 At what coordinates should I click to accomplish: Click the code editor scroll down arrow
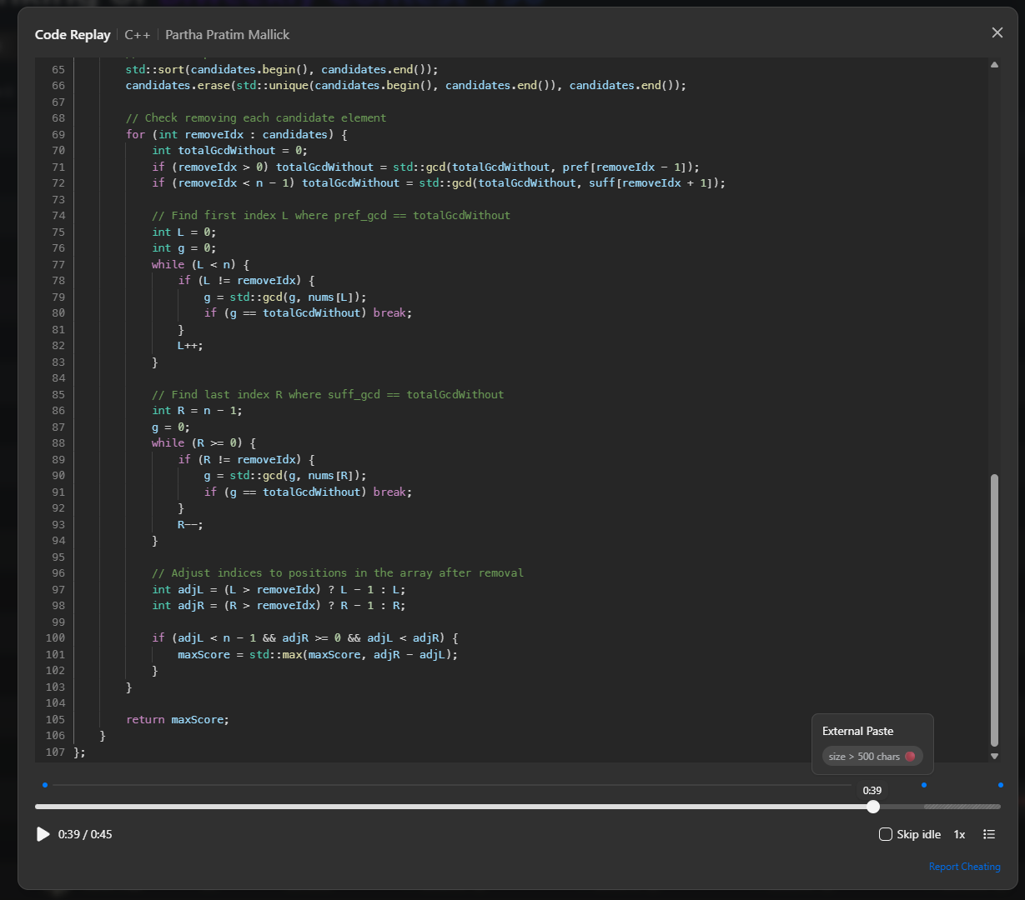993,756
